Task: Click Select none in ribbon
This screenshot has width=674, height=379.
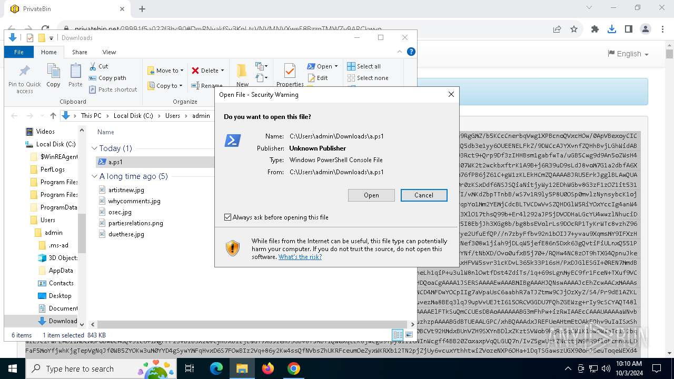Action: [368, 78]
